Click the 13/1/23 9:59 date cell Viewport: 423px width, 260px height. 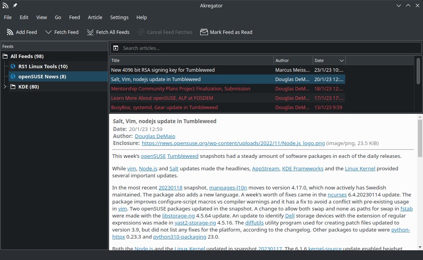point(328,108)
